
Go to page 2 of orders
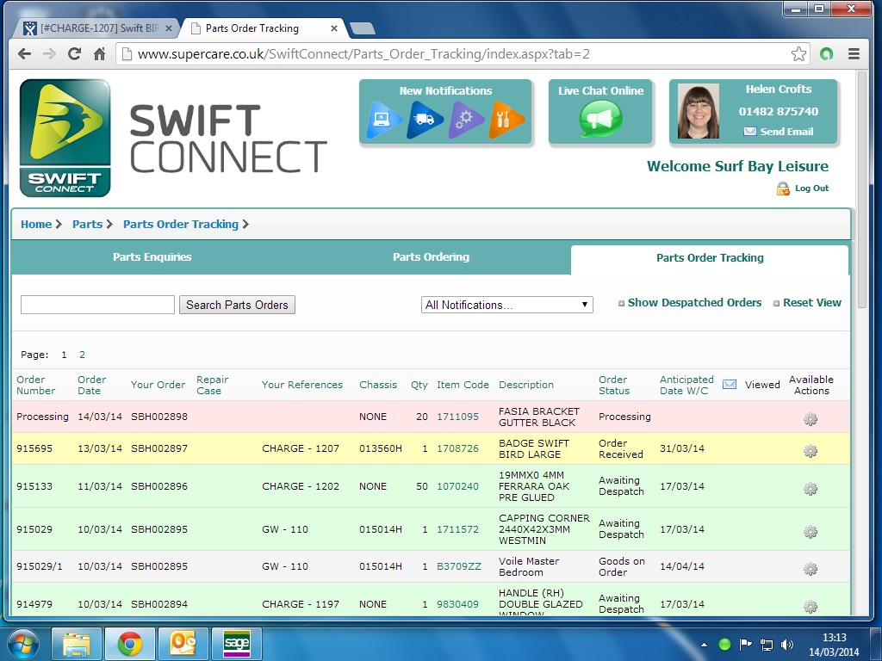83,355
